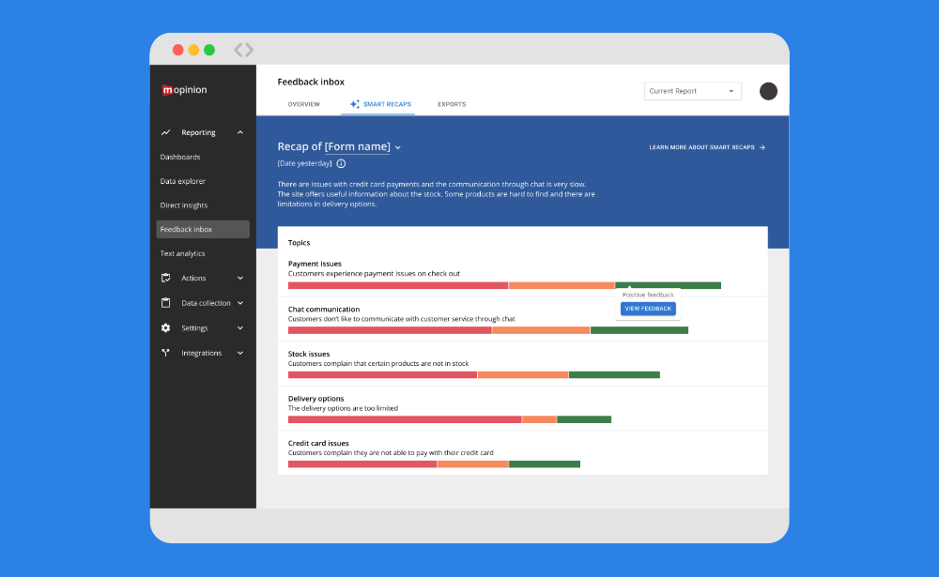Click the code brackets icon in titlebar
This screenshot has height=577, width=939.
pos(243,50)
